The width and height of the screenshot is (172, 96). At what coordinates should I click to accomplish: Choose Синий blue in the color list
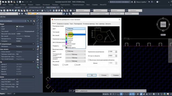coord(76,42)
